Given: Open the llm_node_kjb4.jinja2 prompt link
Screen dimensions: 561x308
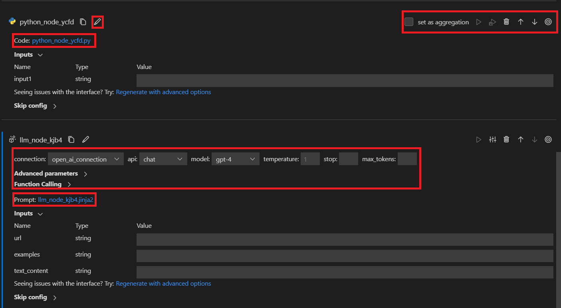Looking at the screenshot, I should click(x=65, y=200).
